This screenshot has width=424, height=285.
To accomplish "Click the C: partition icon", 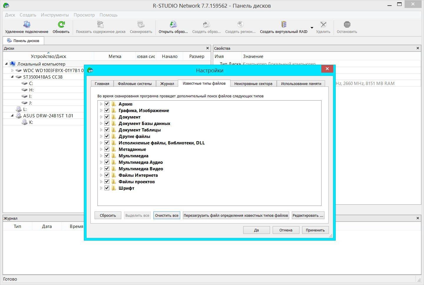I will tap(24, 83).
